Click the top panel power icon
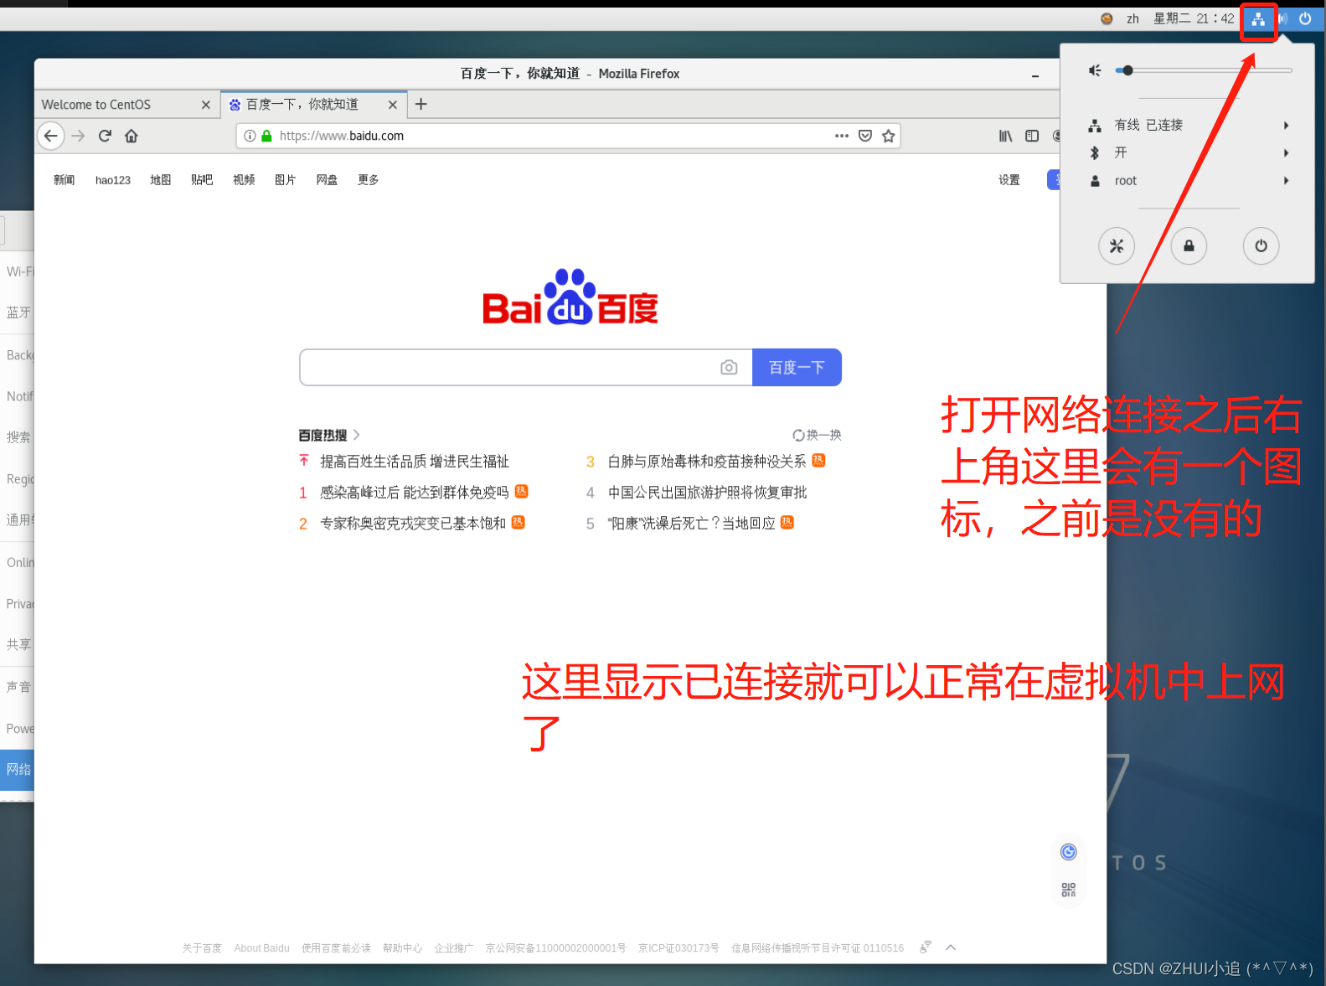Screen dimensions: 1326x986 pos(1305,18)
